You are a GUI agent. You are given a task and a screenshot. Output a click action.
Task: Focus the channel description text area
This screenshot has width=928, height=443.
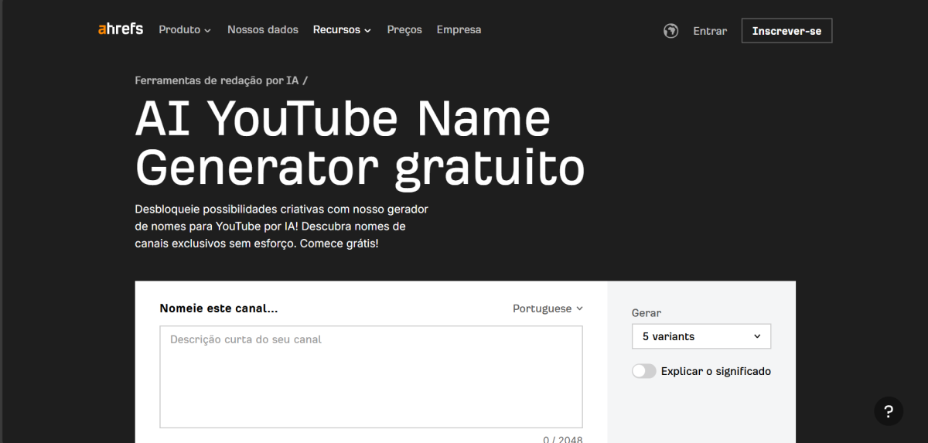coord(371,377)
